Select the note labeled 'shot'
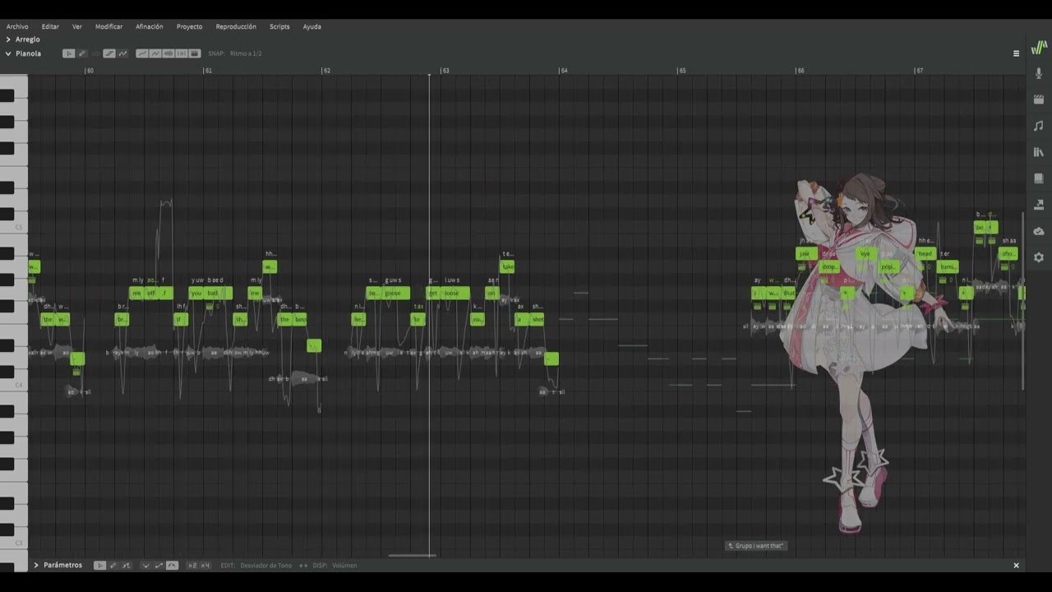Viewport: 1052px width, 592px height. (x=537, y=320)
